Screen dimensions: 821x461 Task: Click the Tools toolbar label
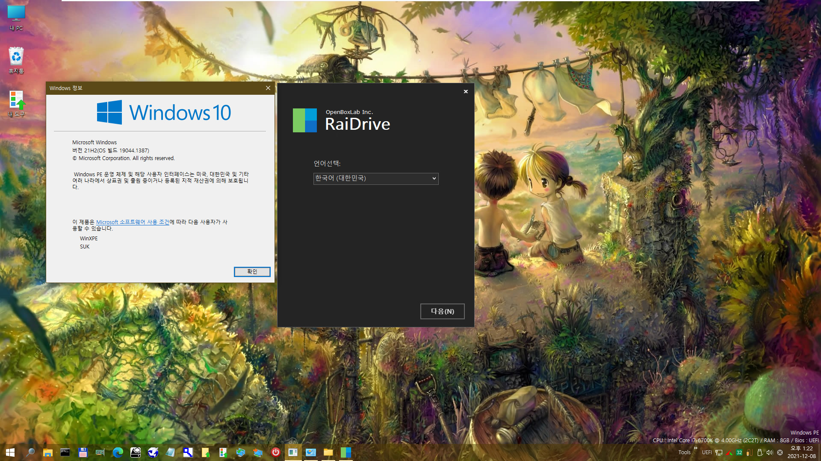(684, 452)
